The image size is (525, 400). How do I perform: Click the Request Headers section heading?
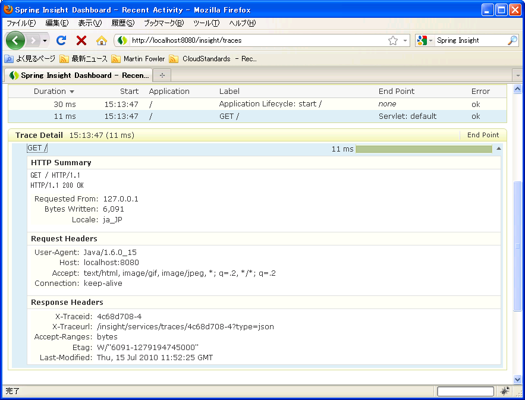(64, 239)
